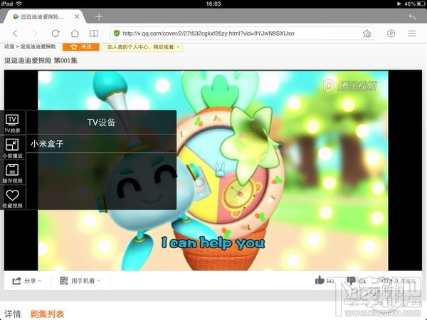Select 小米盒子 in TV设备 list

102,144
